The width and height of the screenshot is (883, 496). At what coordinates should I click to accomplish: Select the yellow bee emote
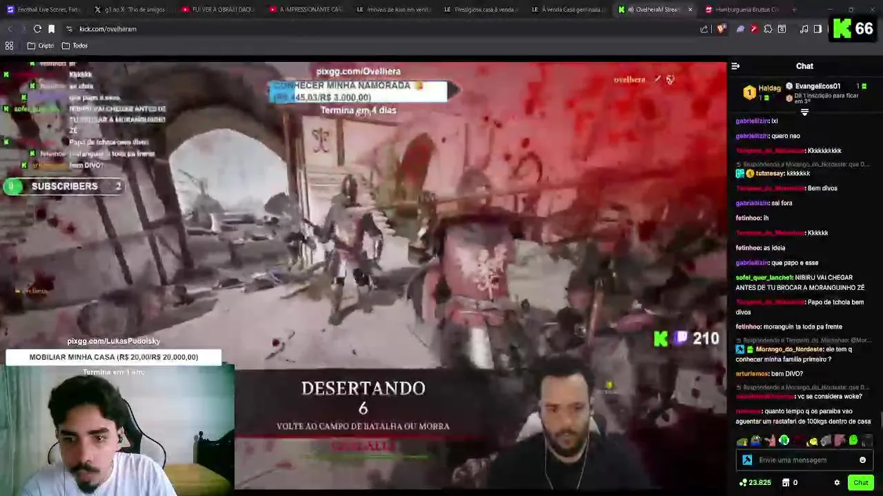(x=812, y=441)
